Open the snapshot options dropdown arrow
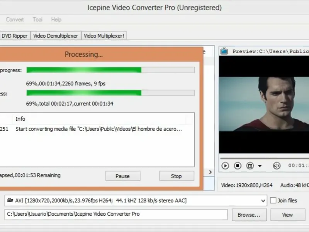309x232 pixels. point(260,166)
